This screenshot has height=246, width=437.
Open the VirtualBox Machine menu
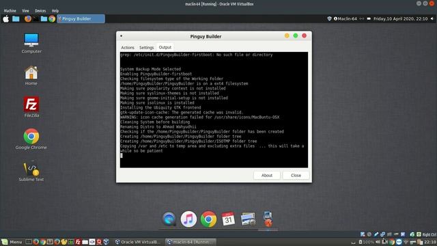coord(10,11)
